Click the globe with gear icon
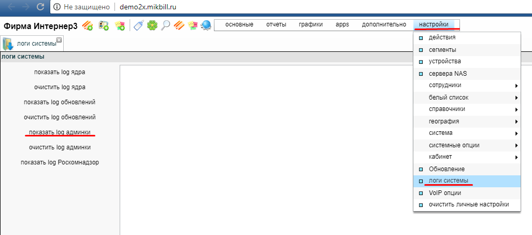 tap(206, 25)
